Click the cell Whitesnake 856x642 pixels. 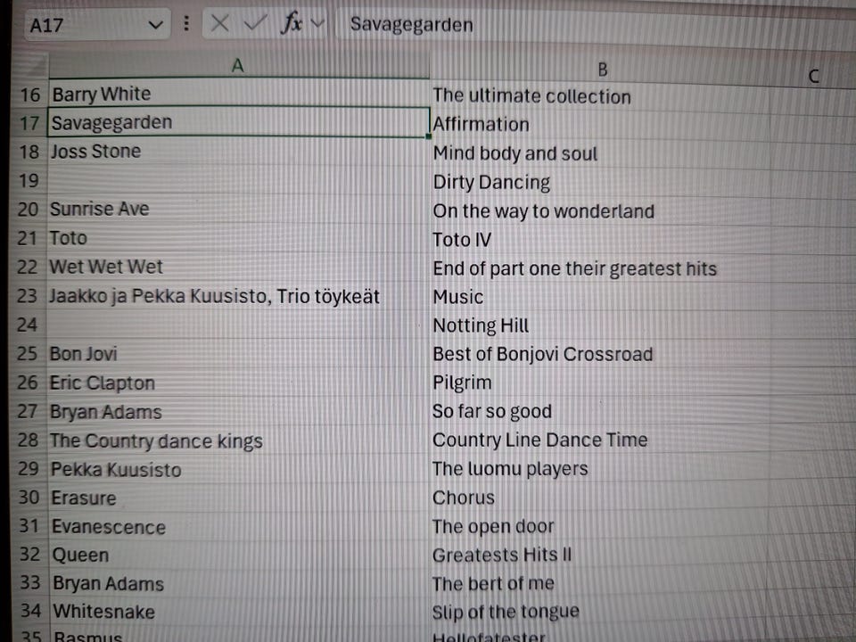(239, 612)
